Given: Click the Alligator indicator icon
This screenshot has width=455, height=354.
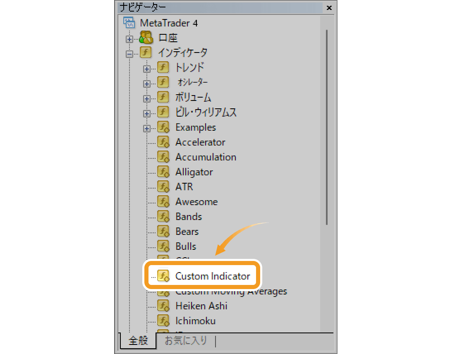Looking at the screenshot, I should (163, 172).
